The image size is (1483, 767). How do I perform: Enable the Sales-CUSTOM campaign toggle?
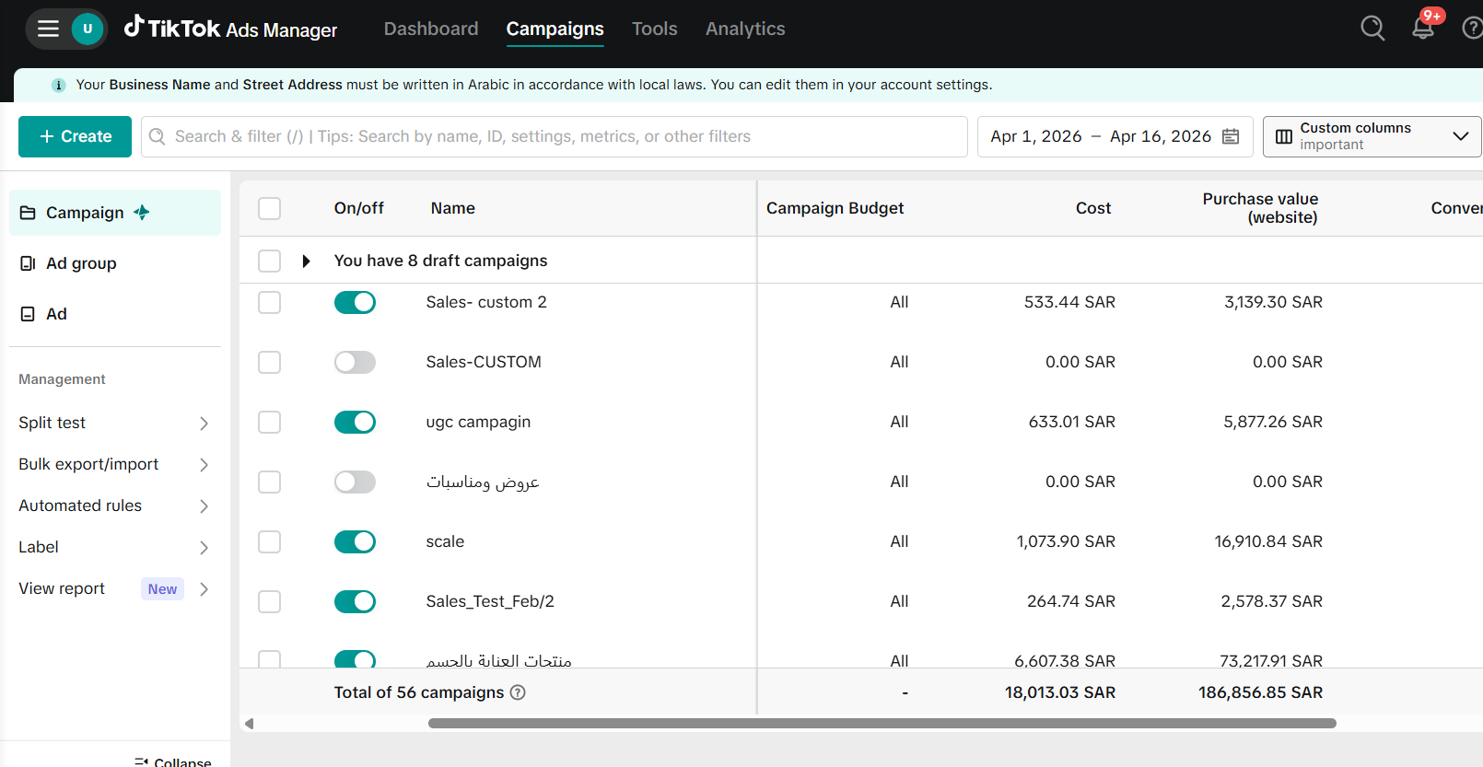[x=355, y=362]
